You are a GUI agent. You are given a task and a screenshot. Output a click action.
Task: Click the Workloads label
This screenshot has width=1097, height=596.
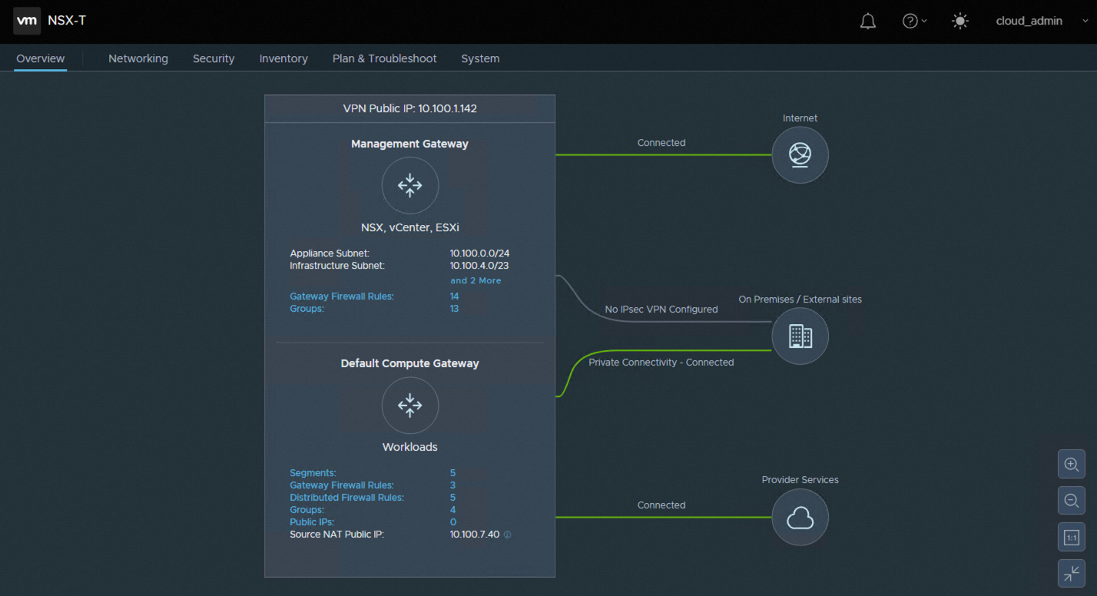click(410, 447)
